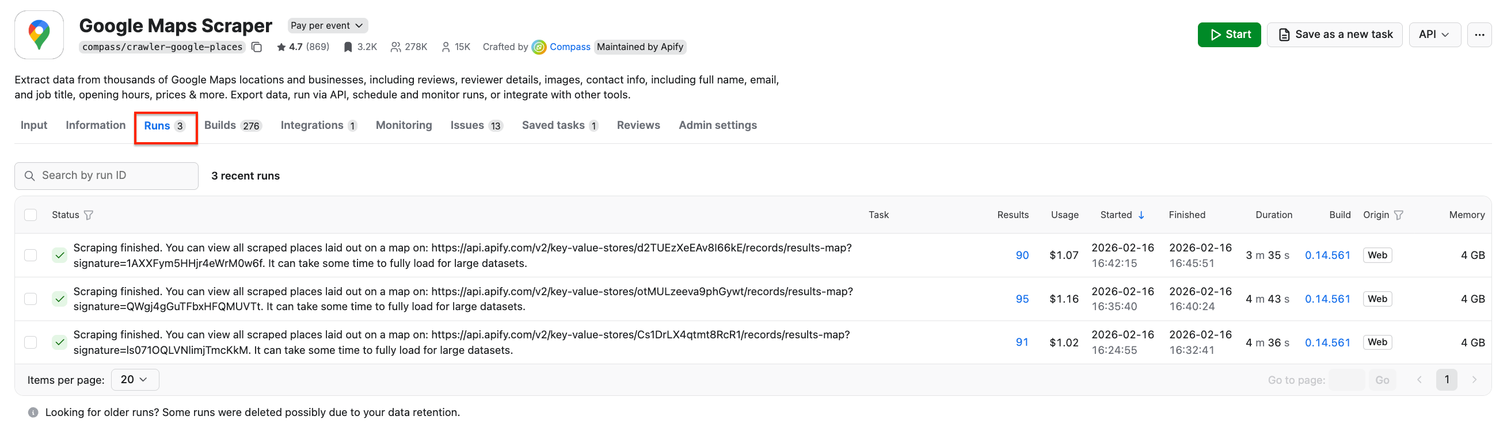Open results link 95

click(x=1022, y=299)
